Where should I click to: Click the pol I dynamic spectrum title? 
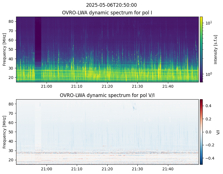107,13
